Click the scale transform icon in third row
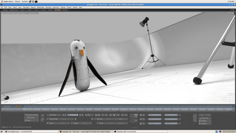Viewport: 236px width, 133px height. (141, 123)
